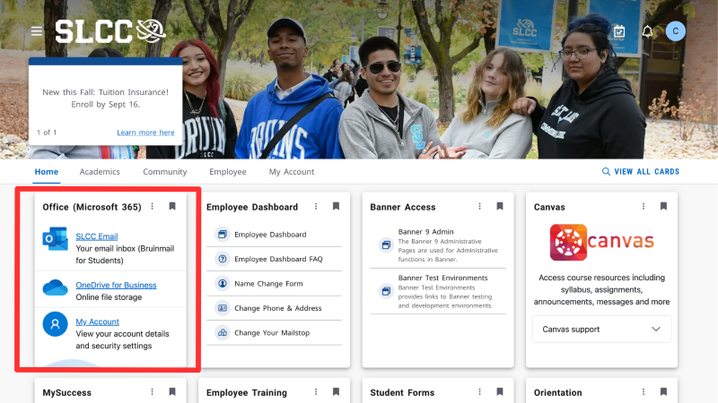Open the calendar checklist icon in header

coord(619,31)
